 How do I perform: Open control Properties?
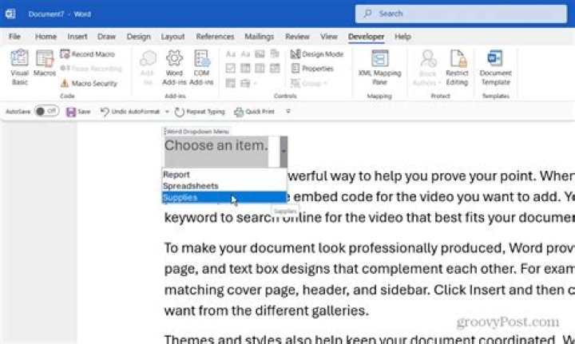tap(312, 69)
